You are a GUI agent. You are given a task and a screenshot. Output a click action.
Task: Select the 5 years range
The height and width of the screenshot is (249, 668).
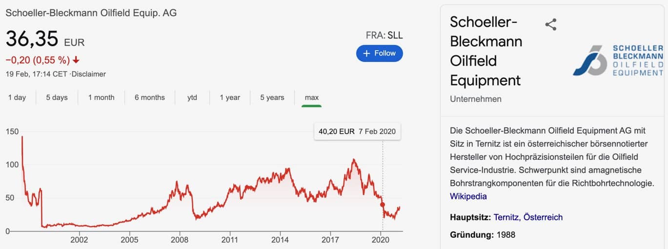pos(272,97)
